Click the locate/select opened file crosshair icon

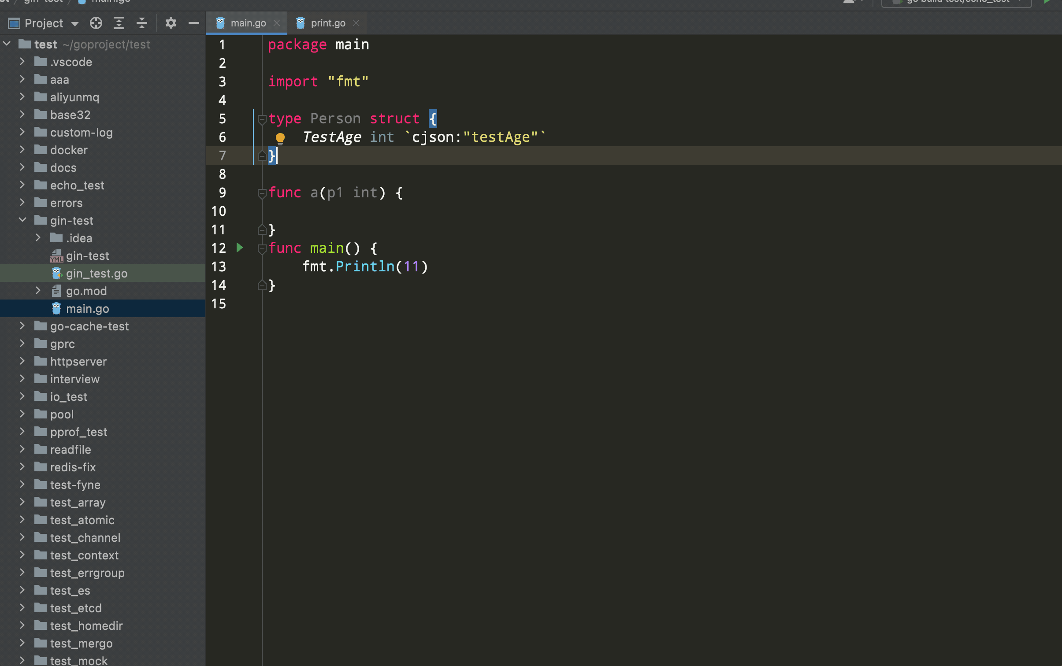click(x=96, y=23)
